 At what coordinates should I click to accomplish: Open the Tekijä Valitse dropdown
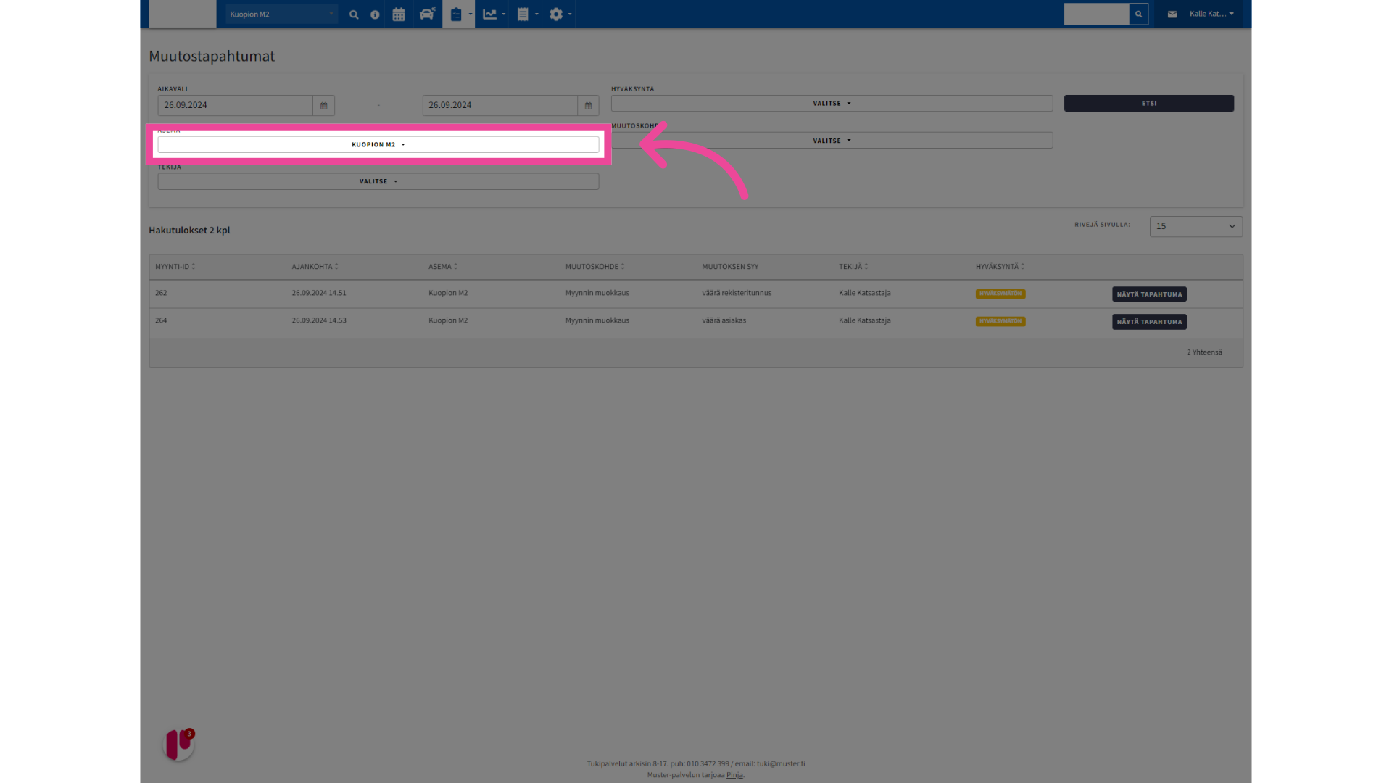(x=378, y=181)
